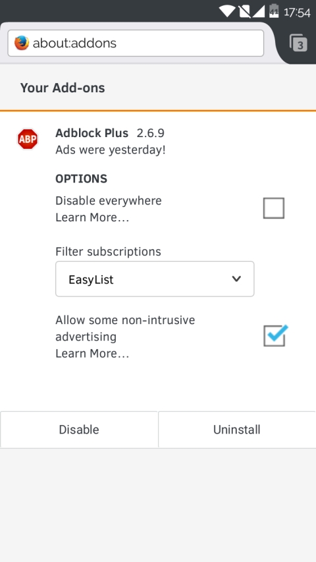Screen dimensions: 316x562
Task: Uncheck Allow some non-intrusive advertising
Action: tap(275, 336)
